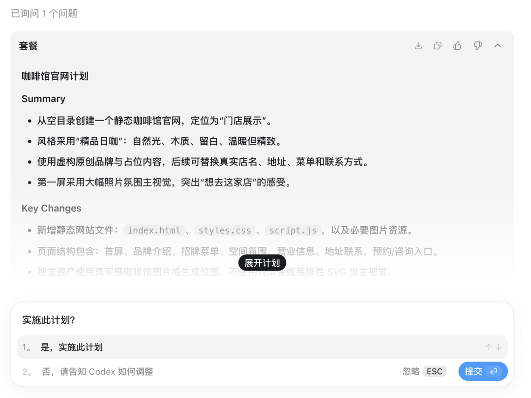
Task: Click the script.js code tag
Action: pyautogui.click(x=293, y=230)
